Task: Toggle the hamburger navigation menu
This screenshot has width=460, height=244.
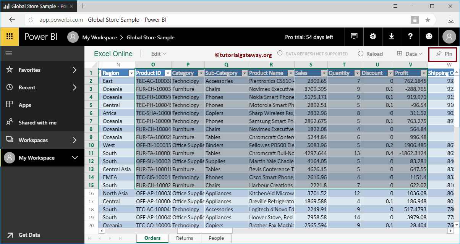Action: tap(9, 53)
